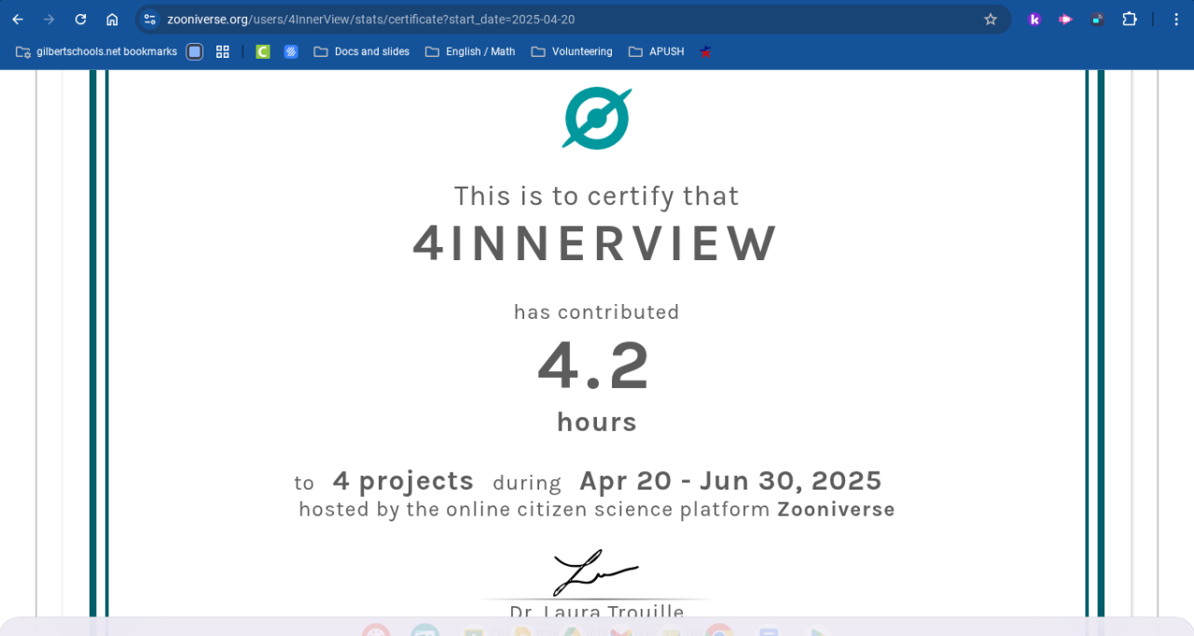
Task: Click the '4 projects' text
Action: click(403, 481)
